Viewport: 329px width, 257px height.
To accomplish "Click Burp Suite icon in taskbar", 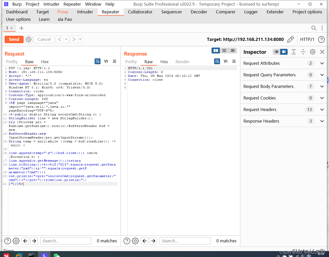I will (44, 255).
